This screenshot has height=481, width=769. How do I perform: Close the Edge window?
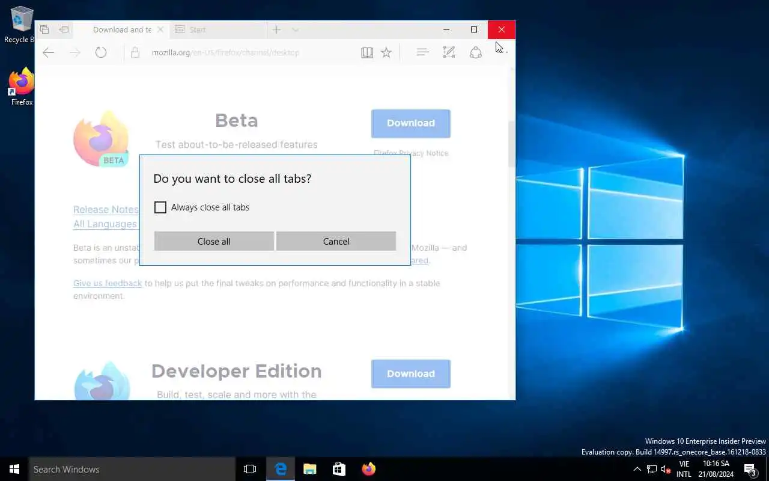pyautogui.click(x=502, y=29)
